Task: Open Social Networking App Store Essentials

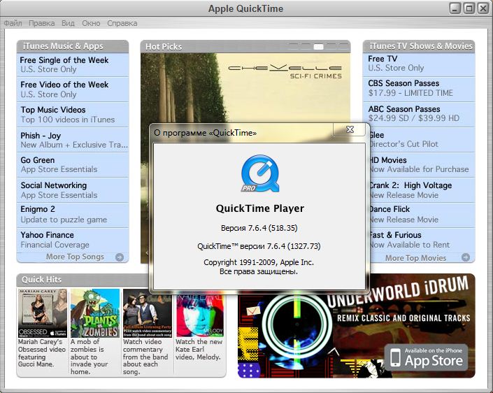Action: (73, 190)
